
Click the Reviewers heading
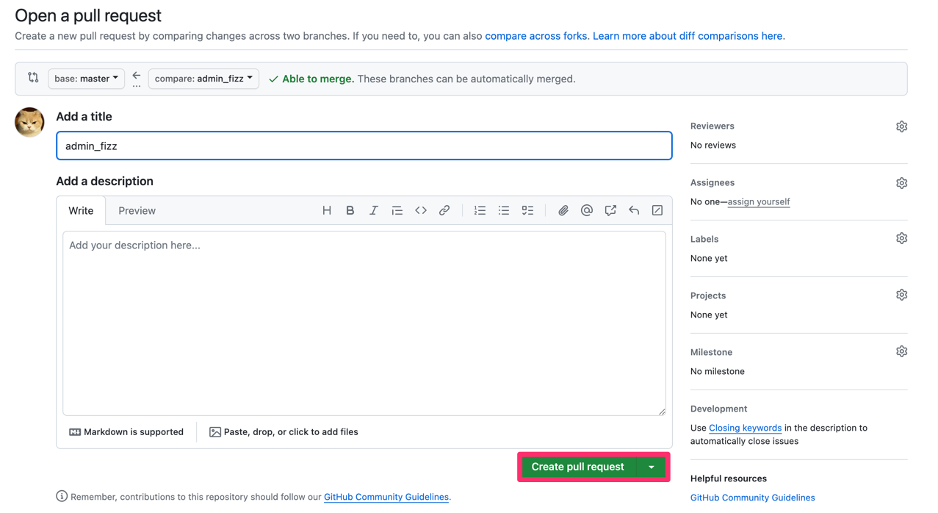tap(712, 126)
